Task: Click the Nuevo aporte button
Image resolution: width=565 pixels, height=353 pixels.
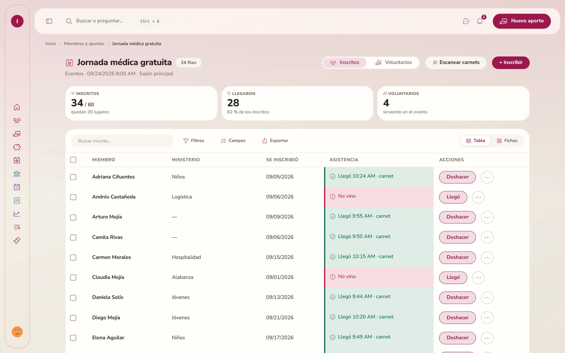Action: pos(522,21)
